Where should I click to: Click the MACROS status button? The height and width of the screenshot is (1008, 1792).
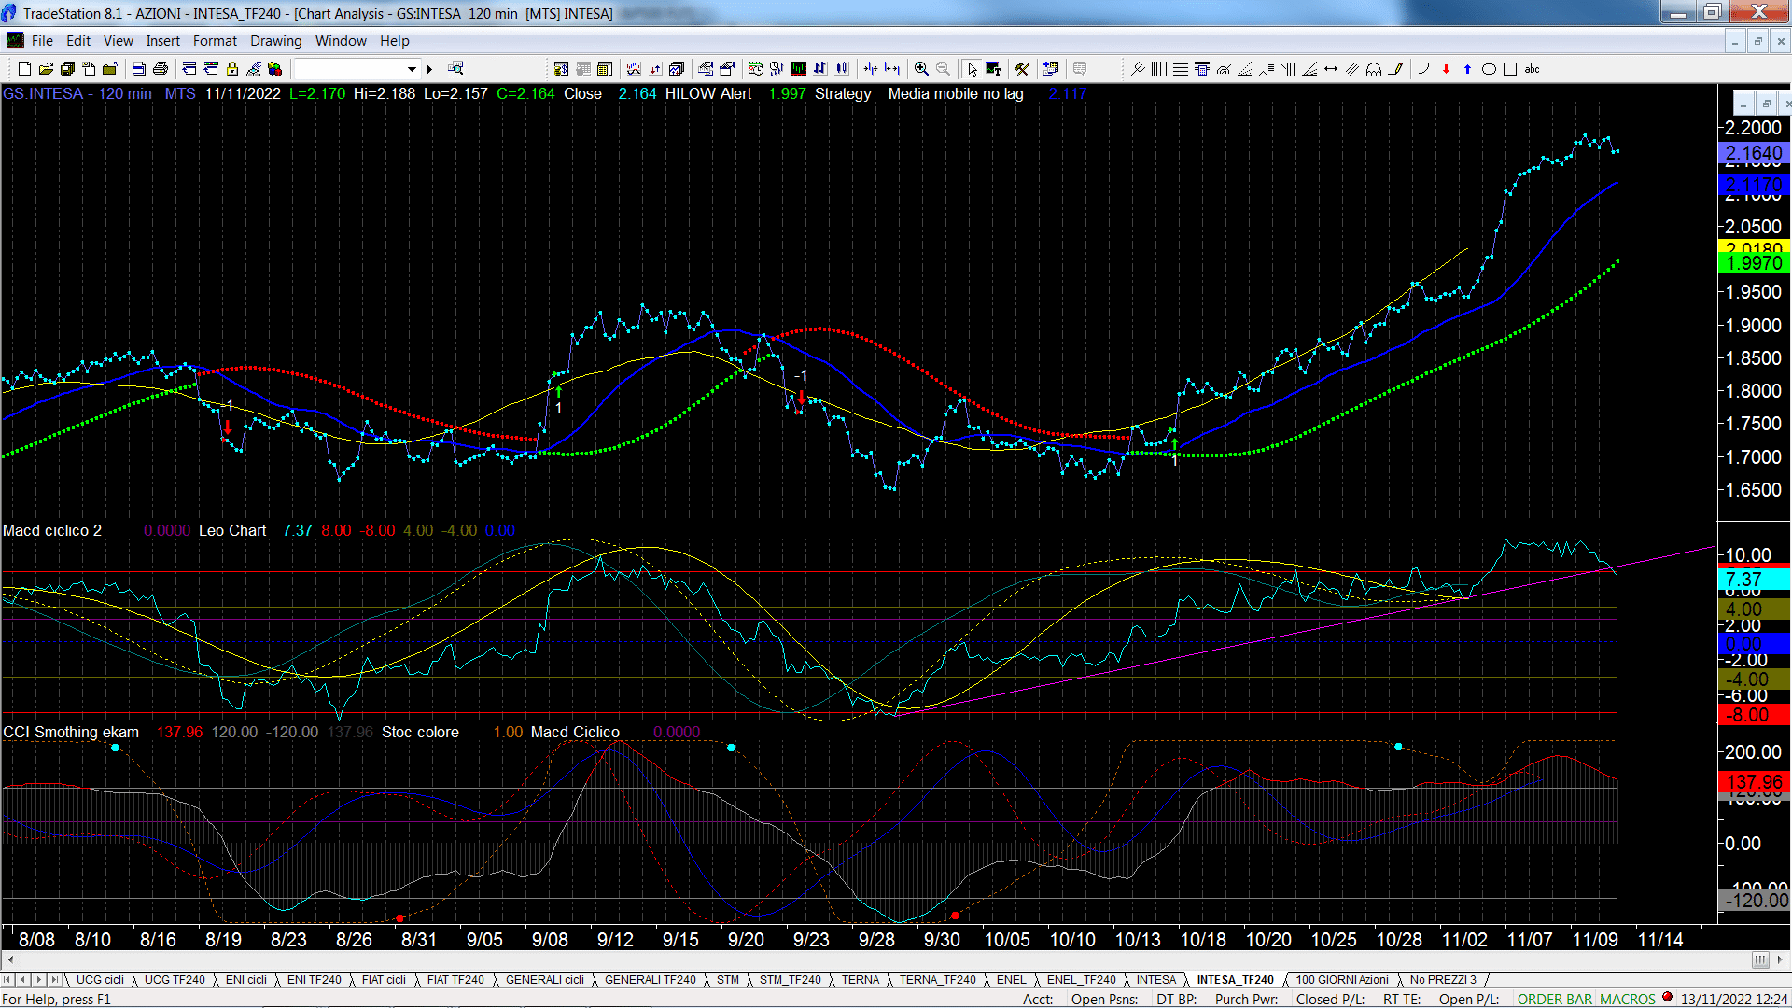click(x=1628, y=999)
